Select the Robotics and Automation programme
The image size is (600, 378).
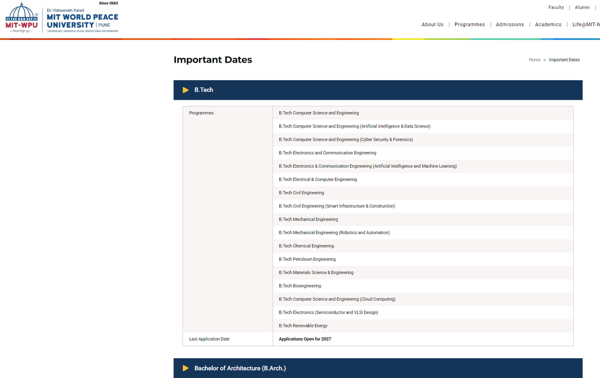[x=423, y=233]
